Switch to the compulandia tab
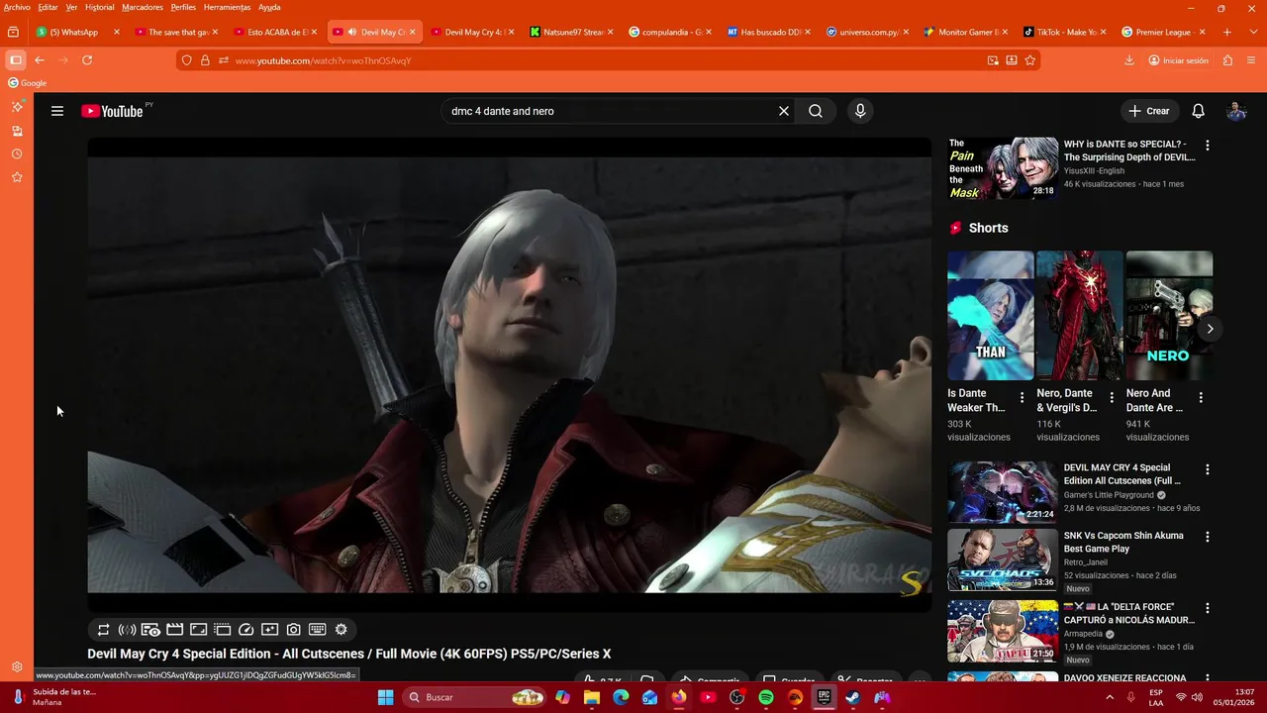The width and height of the screenshot is (1267, 713). (671, 32)
